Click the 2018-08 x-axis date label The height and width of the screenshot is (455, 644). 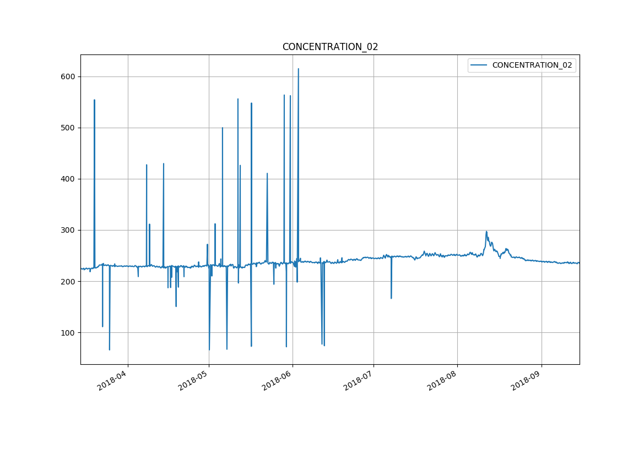click(x=442, y=380)
